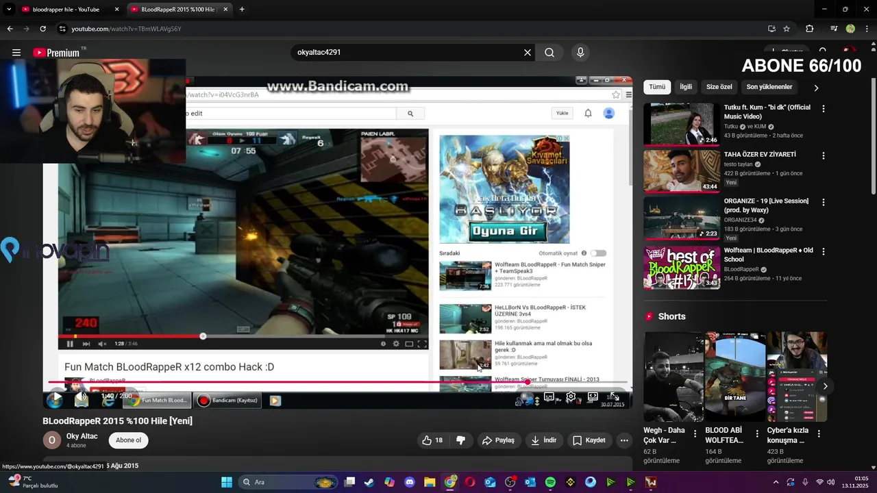This screenshot has width=877, height=493.
Task: Reload the current page
Action: pyautogui.click(x=42, y=29)
